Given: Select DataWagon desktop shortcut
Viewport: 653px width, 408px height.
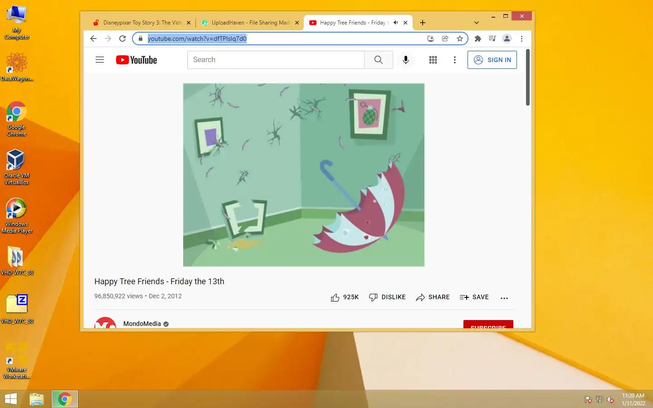Looking at the screenshot, I should click(17, 67).
